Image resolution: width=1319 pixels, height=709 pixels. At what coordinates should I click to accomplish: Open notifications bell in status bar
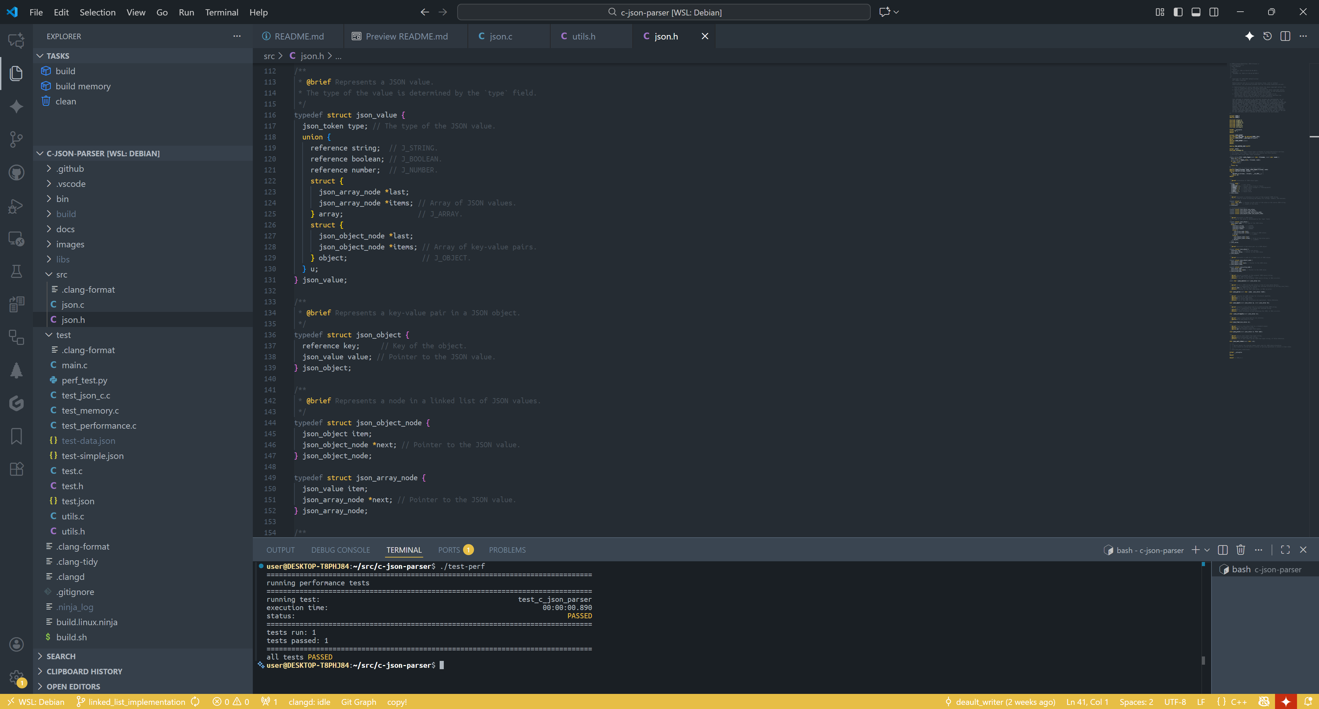pyautogui.click(x=1308, y=702)
